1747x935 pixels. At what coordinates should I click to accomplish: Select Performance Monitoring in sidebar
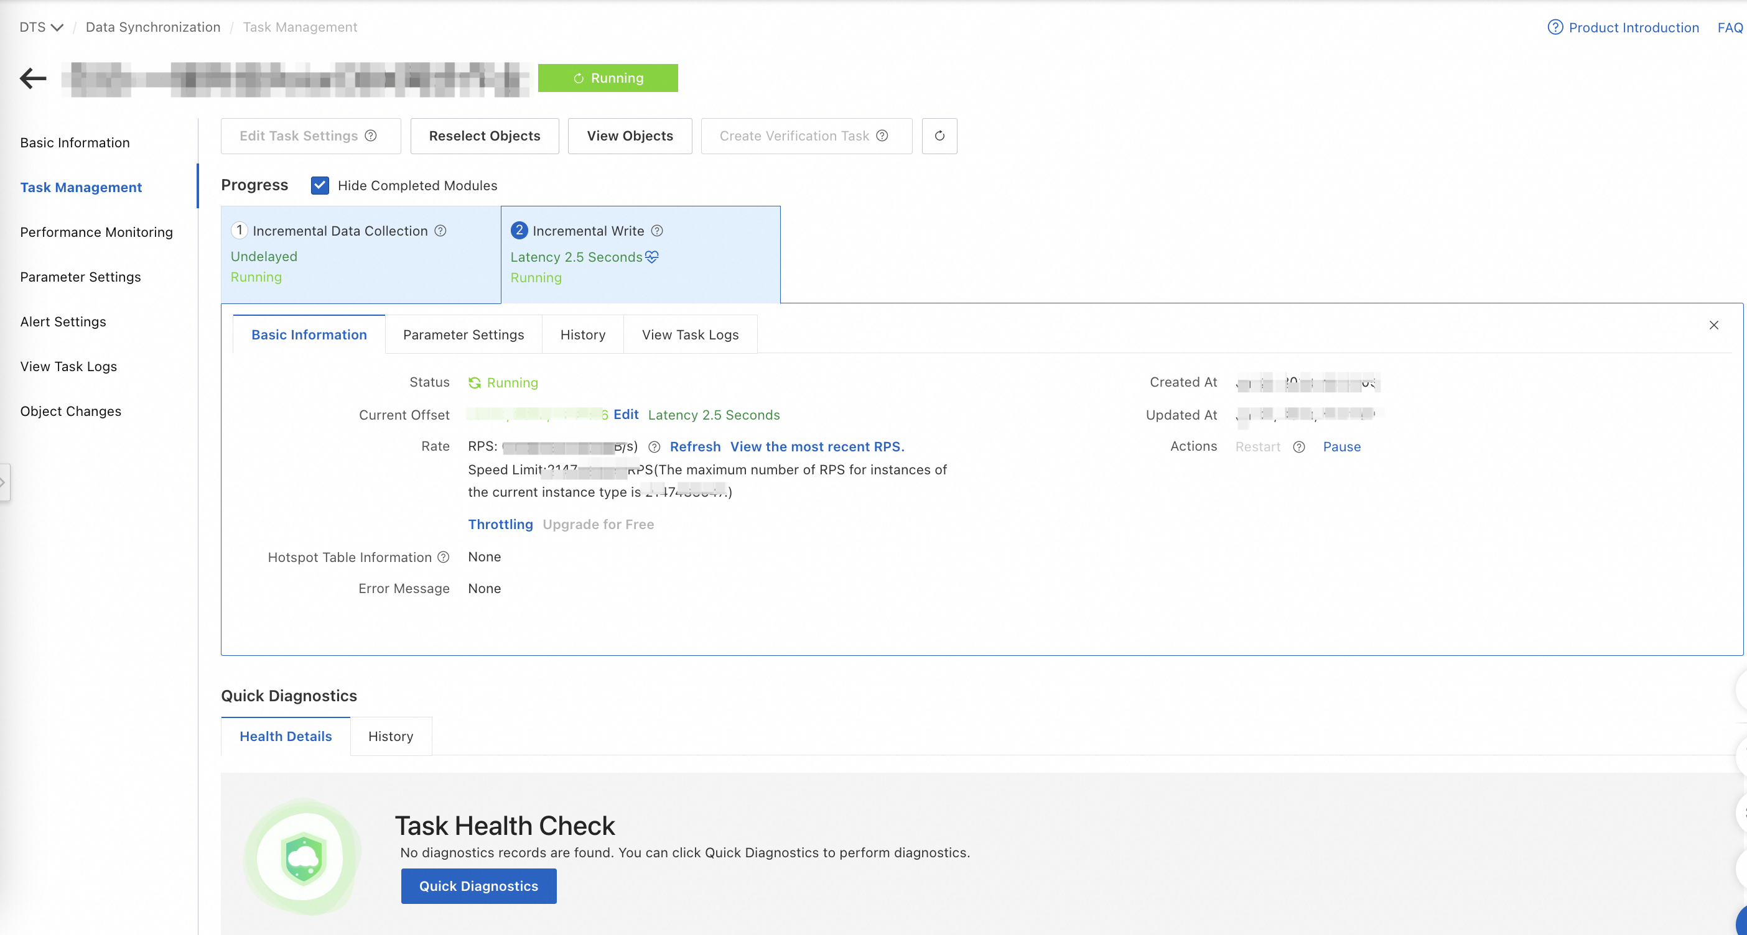[x=96, y=233]
